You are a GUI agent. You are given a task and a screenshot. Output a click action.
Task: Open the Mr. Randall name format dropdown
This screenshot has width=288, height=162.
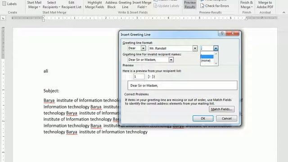tap(195, 48)
